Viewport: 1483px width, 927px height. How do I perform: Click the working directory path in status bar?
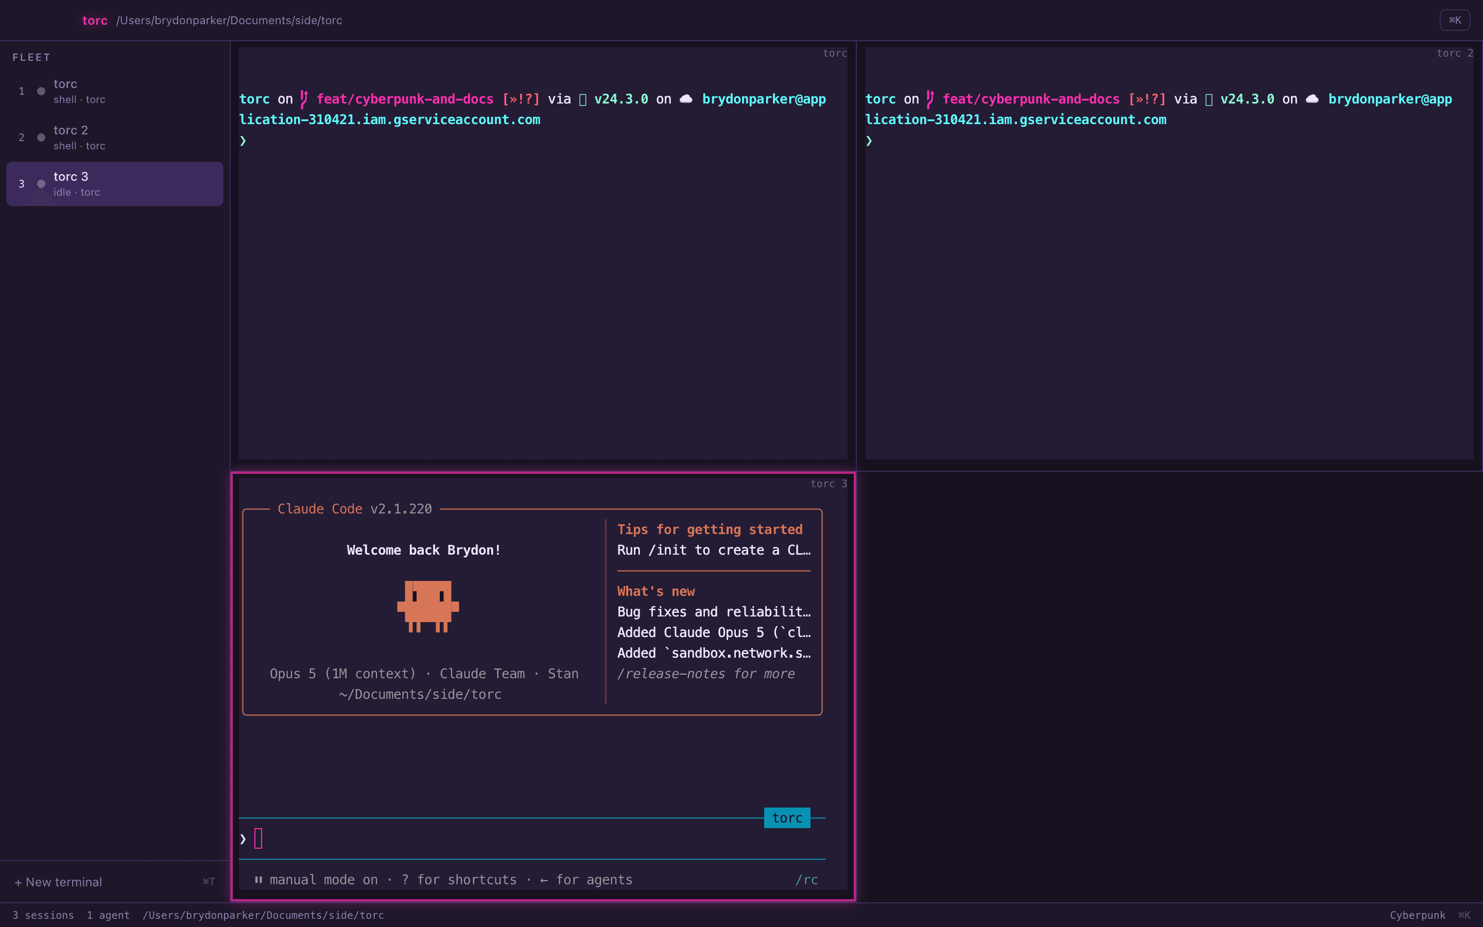pos(264,915)
